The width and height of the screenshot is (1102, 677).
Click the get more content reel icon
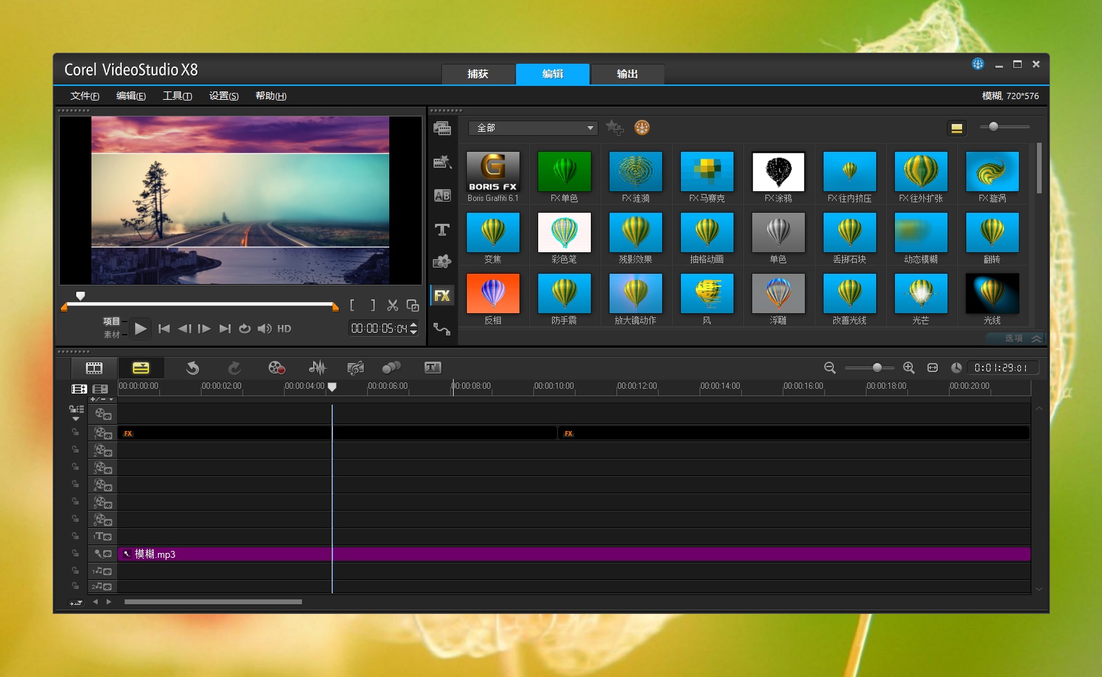tap(642, 128)
